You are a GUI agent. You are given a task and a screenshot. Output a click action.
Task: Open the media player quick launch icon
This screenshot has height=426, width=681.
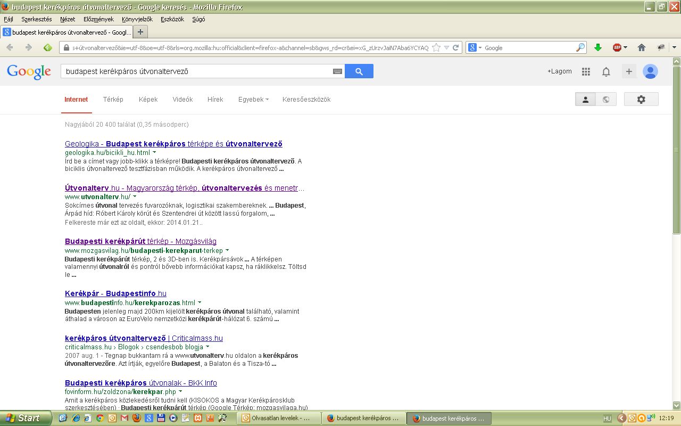point(173,418)
